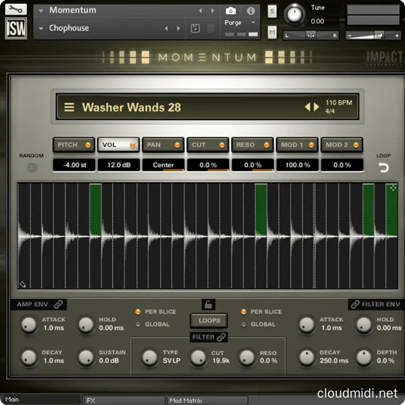Mute the instrument with the M button
This screenshot has height=405, width=405.
click(x=272, y=32)
